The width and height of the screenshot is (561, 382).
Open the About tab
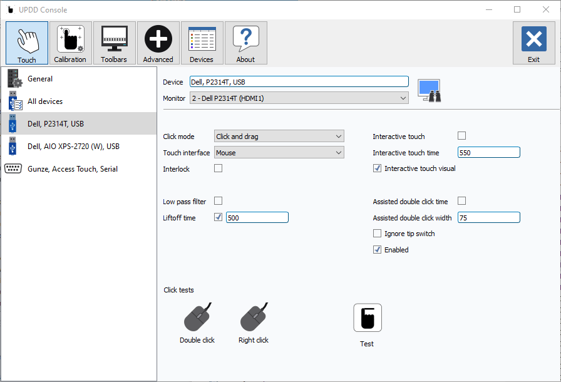(246, 43)
